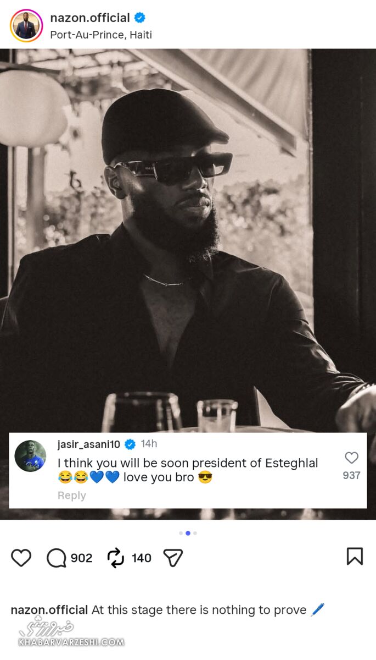
Task: Select the third carousel dot indicator
Action: click(195, 533)
